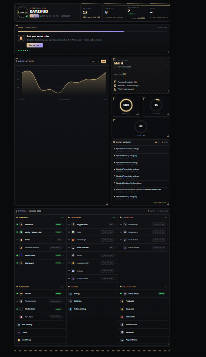This screenshot has width=206, height=357.
Task: Click the DAYZHUB server logo avatar
Action: point(23,12)
